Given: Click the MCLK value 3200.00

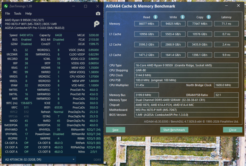Looking at the screenshot, I should [x=93, y=35].
